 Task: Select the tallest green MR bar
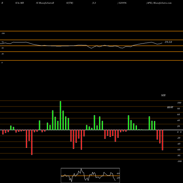click(60, 115)
